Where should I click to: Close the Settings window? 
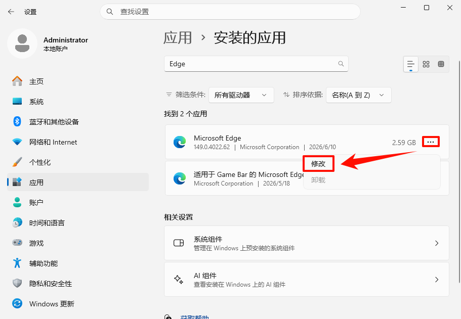click(x=450, y=8)
